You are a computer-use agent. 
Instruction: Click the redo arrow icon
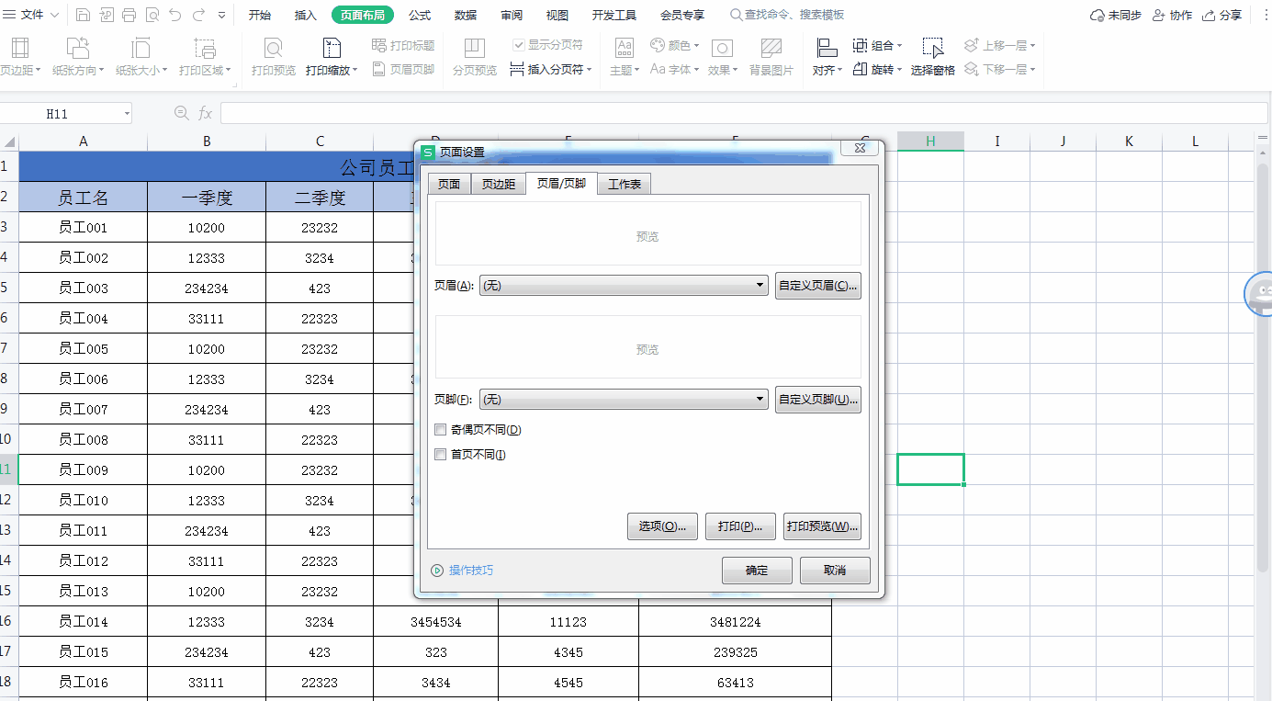(x=198, y=15)
